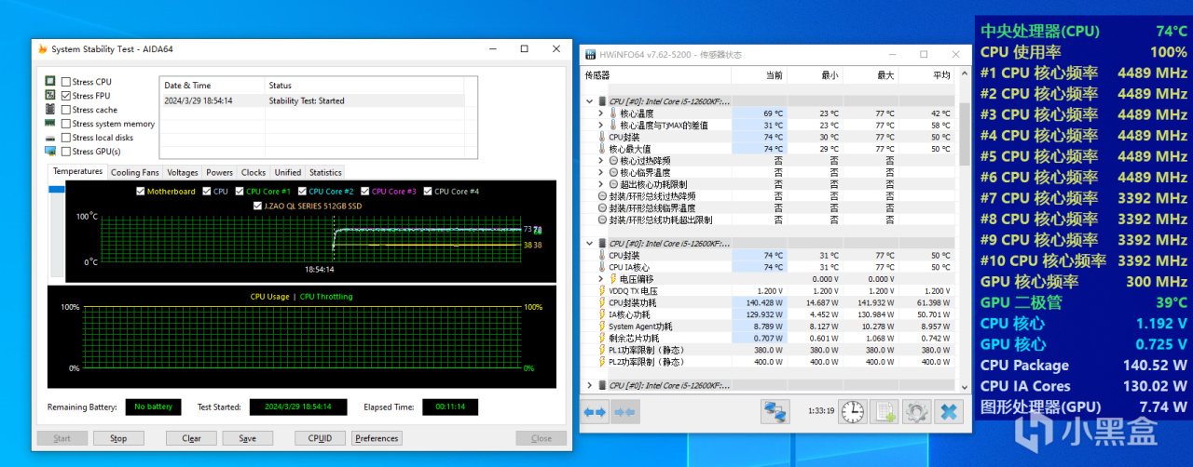Switch to the Clocks tab

[254, 172]
